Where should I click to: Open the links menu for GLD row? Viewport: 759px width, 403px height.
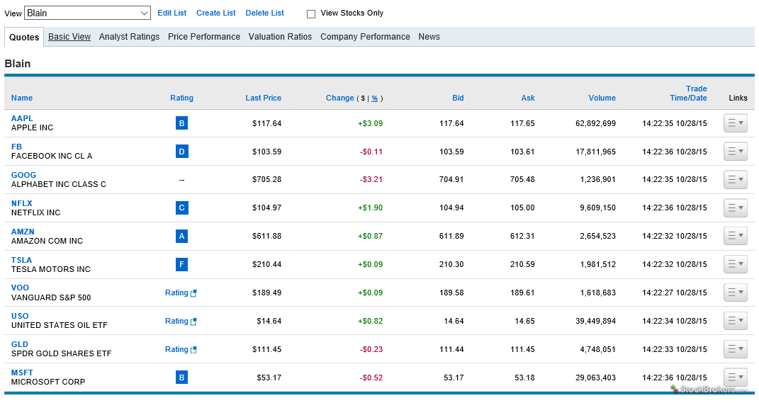736,348
